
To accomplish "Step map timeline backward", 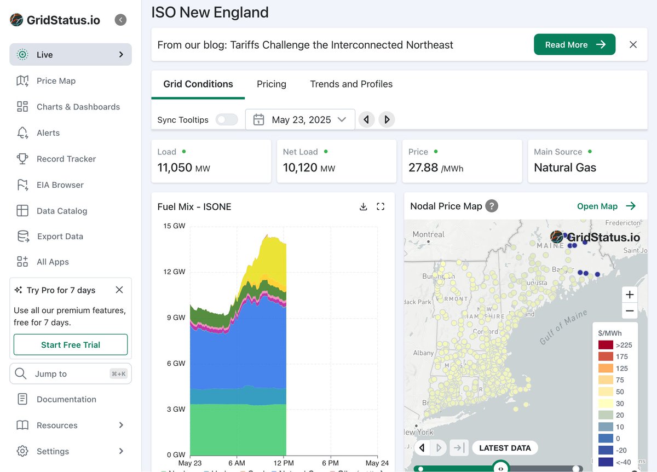I will pos(422,448).
